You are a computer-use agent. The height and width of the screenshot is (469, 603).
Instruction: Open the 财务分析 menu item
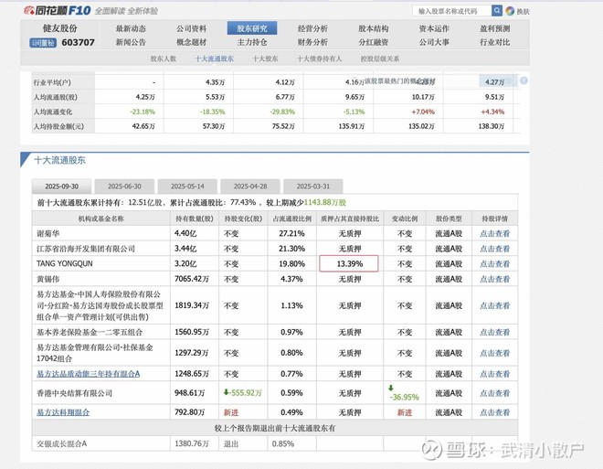click(x=312, y=42)
